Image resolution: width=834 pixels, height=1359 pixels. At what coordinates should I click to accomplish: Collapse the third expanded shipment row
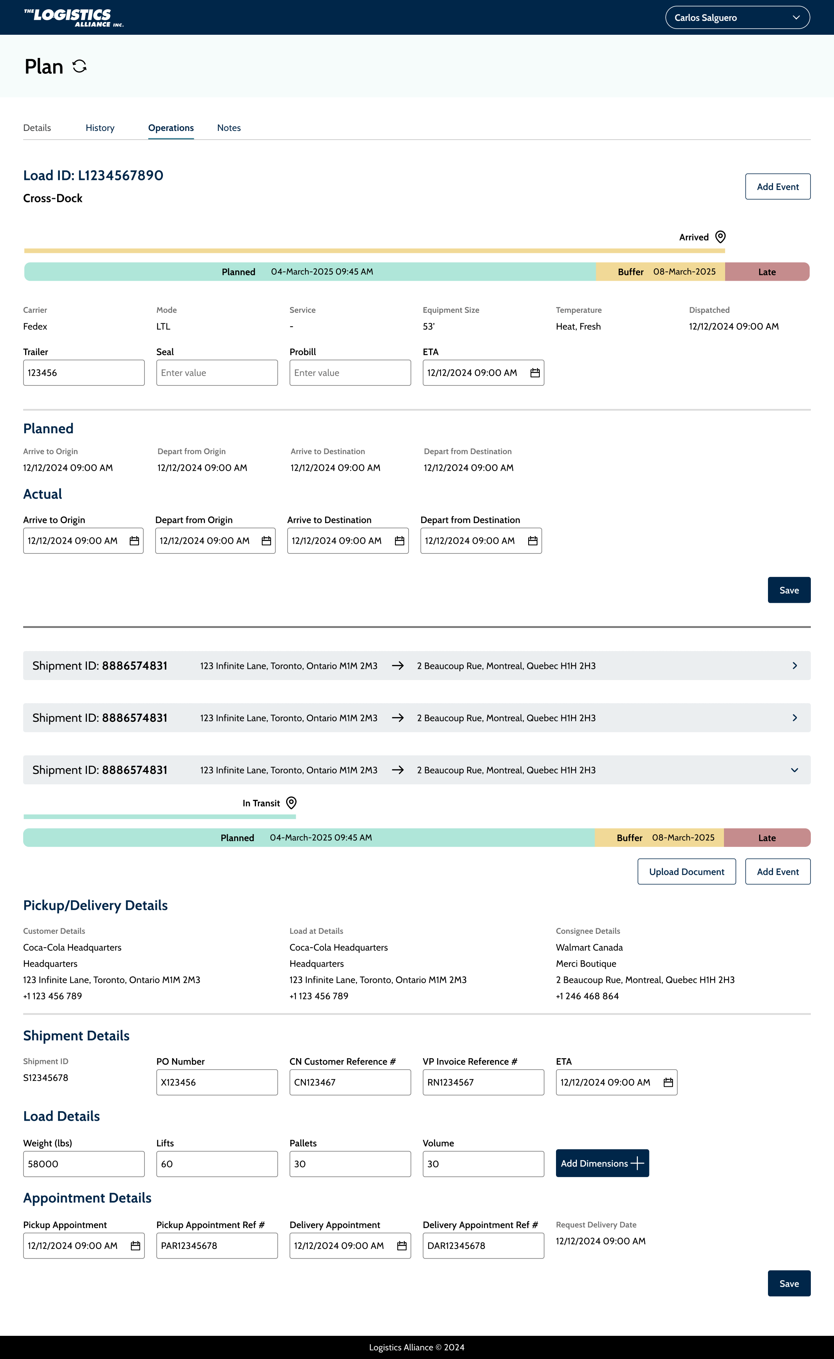[794, 770]
